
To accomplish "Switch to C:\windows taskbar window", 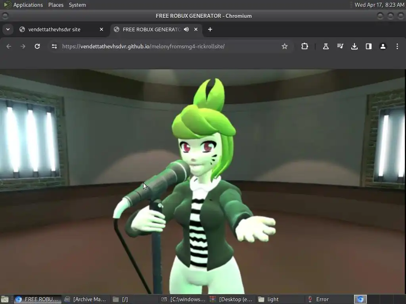I will [x=183, y=299].
